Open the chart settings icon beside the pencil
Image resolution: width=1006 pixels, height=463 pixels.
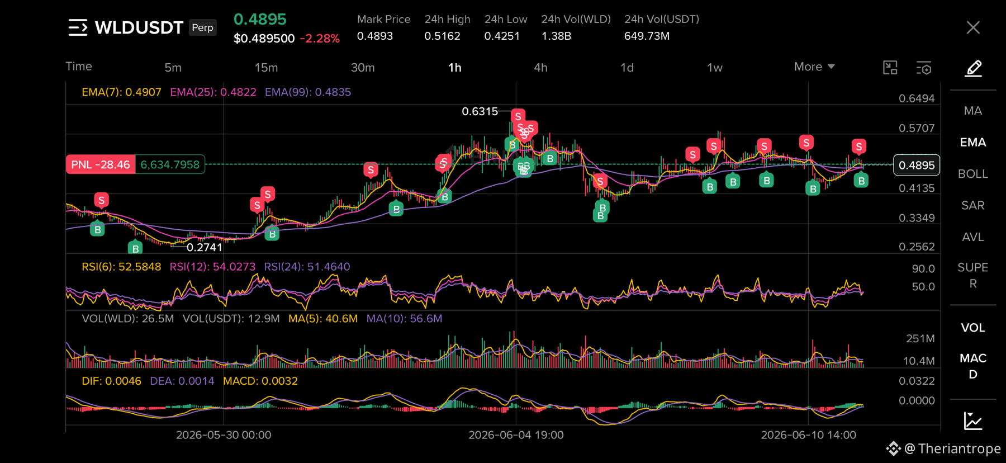coord(923,68)
